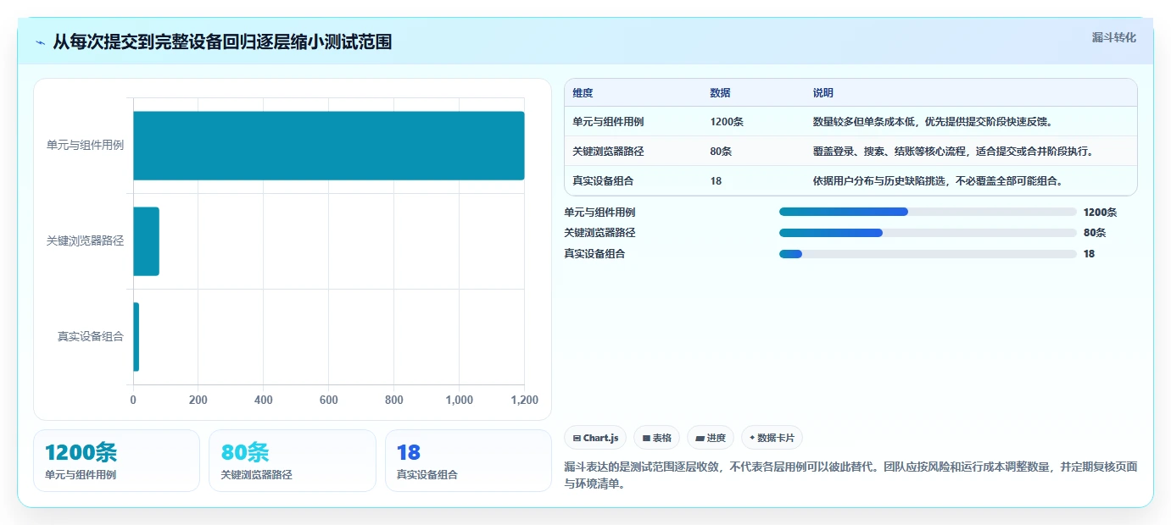Select the 真实设备组合 table row cell
1171x525 pixels.
click(x=603, y=180)
